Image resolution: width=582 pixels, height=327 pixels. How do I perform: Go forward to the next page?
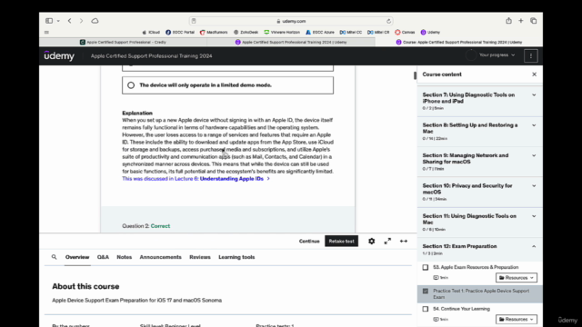coord(81,21)
